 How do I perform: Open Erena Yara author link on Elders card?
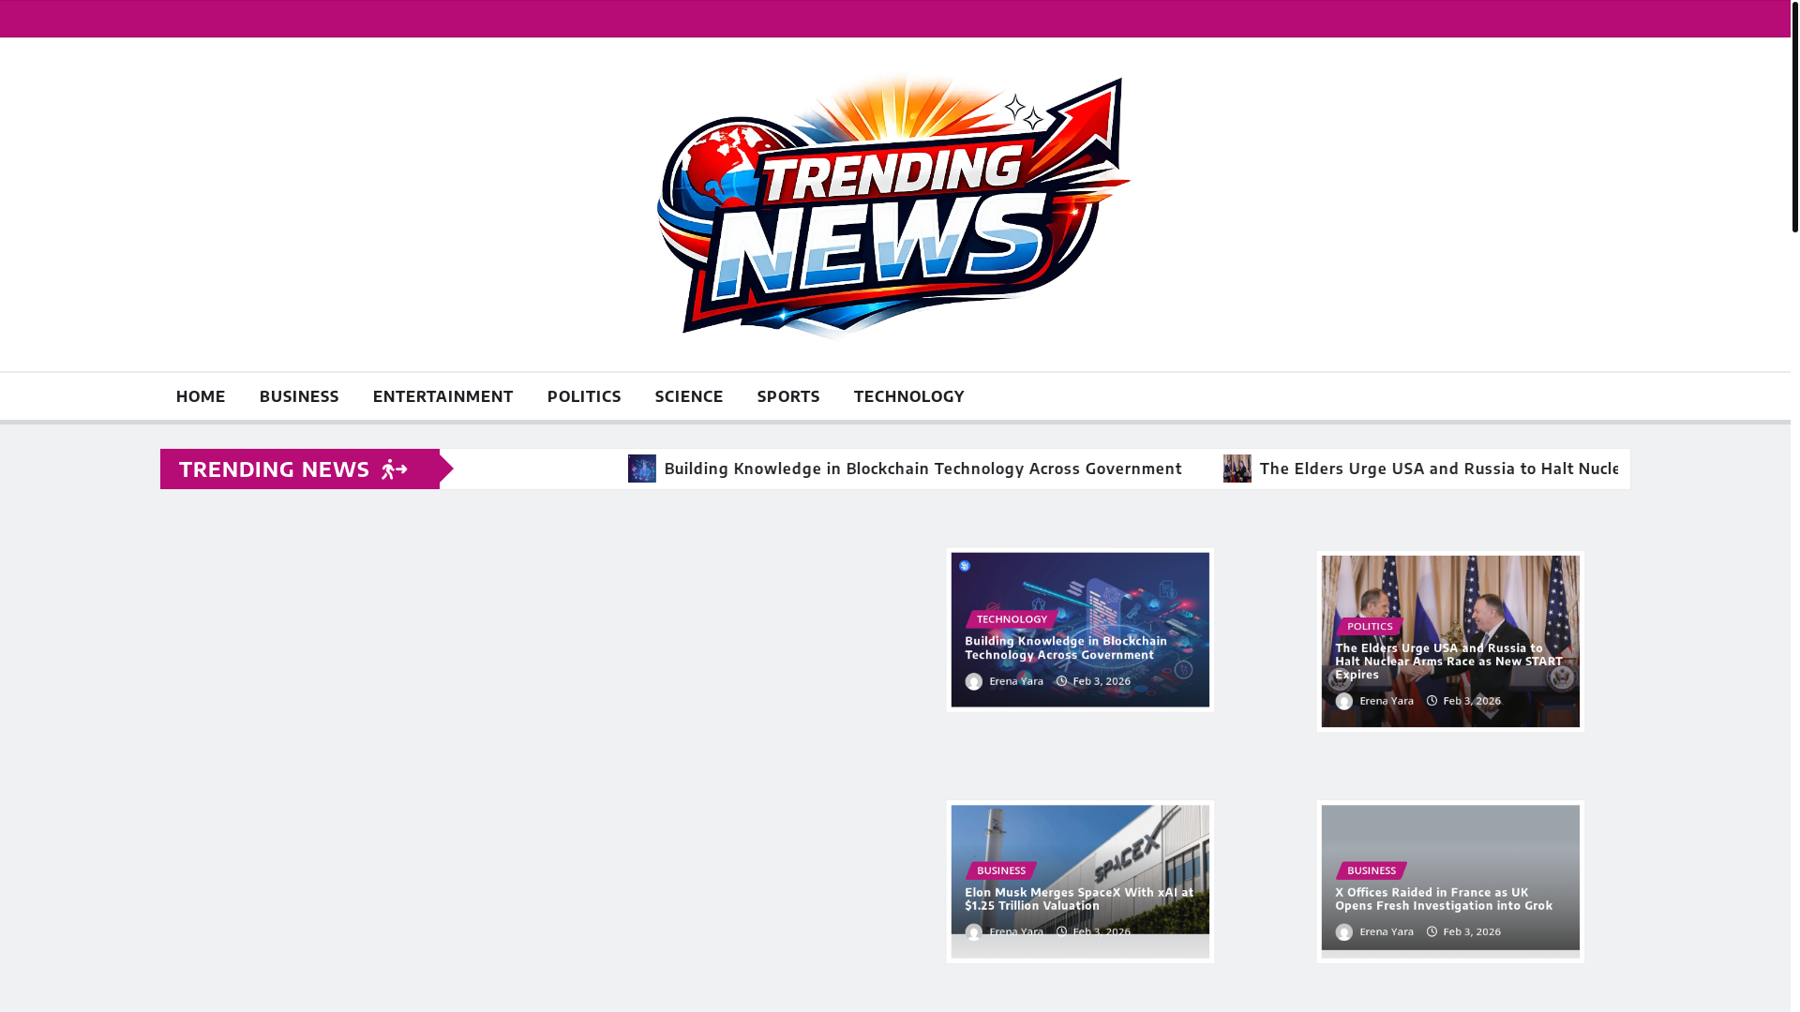[1387, 701]
